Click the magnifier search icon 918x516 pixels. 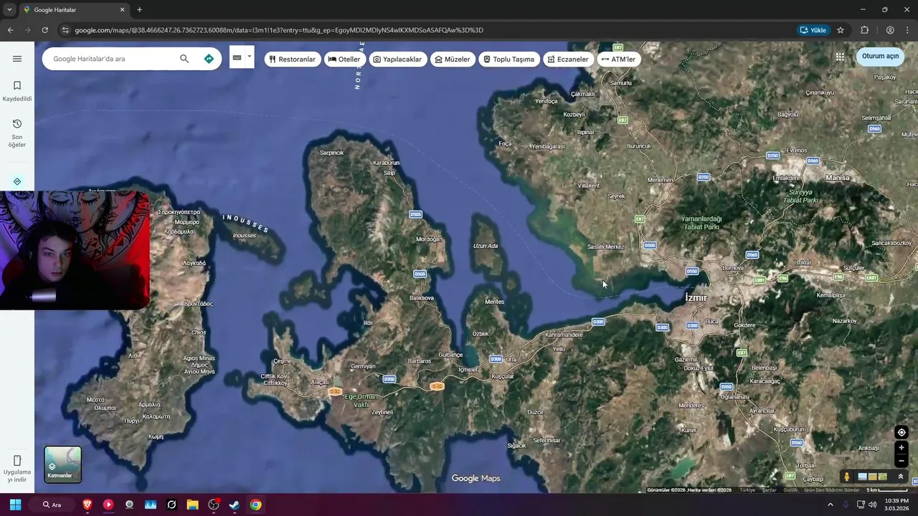tap(184, 59)
